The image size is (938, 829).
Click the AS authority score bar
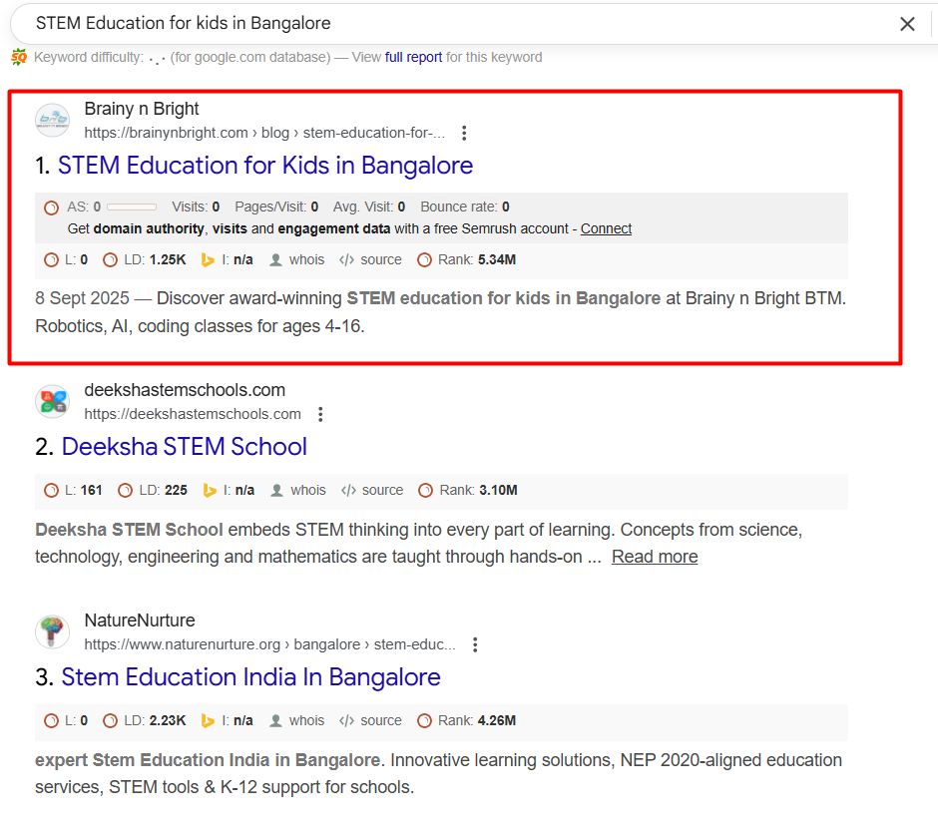point(131,207)
